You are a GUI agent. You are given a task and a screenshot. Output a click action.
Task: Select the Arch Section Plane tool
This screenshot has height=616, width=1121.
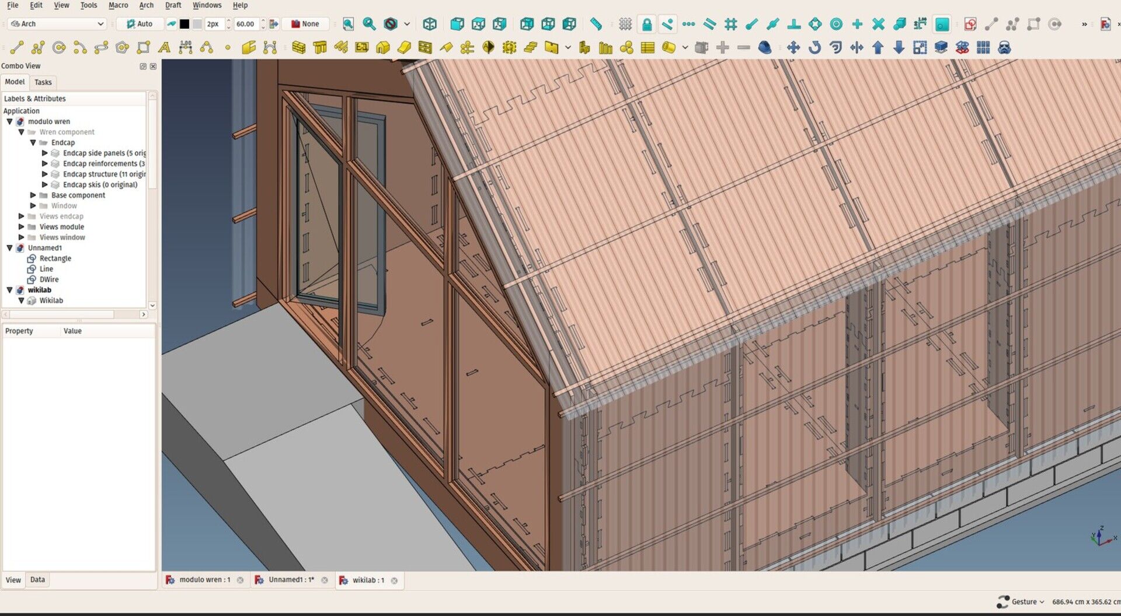(x=488, y=48)
